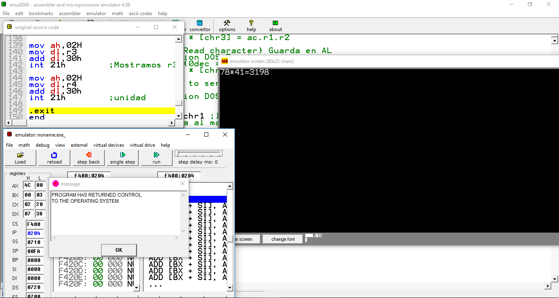Open external menu in emulator window

(79, 145)
